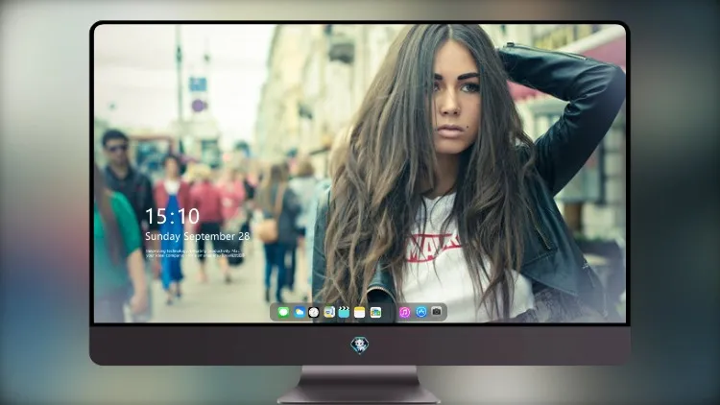The width and height of the screenshot is (720, 405).
Task: Open the Weather app in dock
Action: tap(299, 312)
